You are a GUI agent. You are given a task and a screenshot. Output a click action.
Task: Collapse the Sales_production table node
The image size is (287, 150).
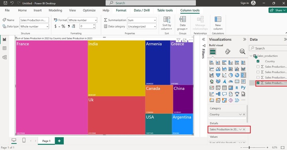click(x=251, y=56)
